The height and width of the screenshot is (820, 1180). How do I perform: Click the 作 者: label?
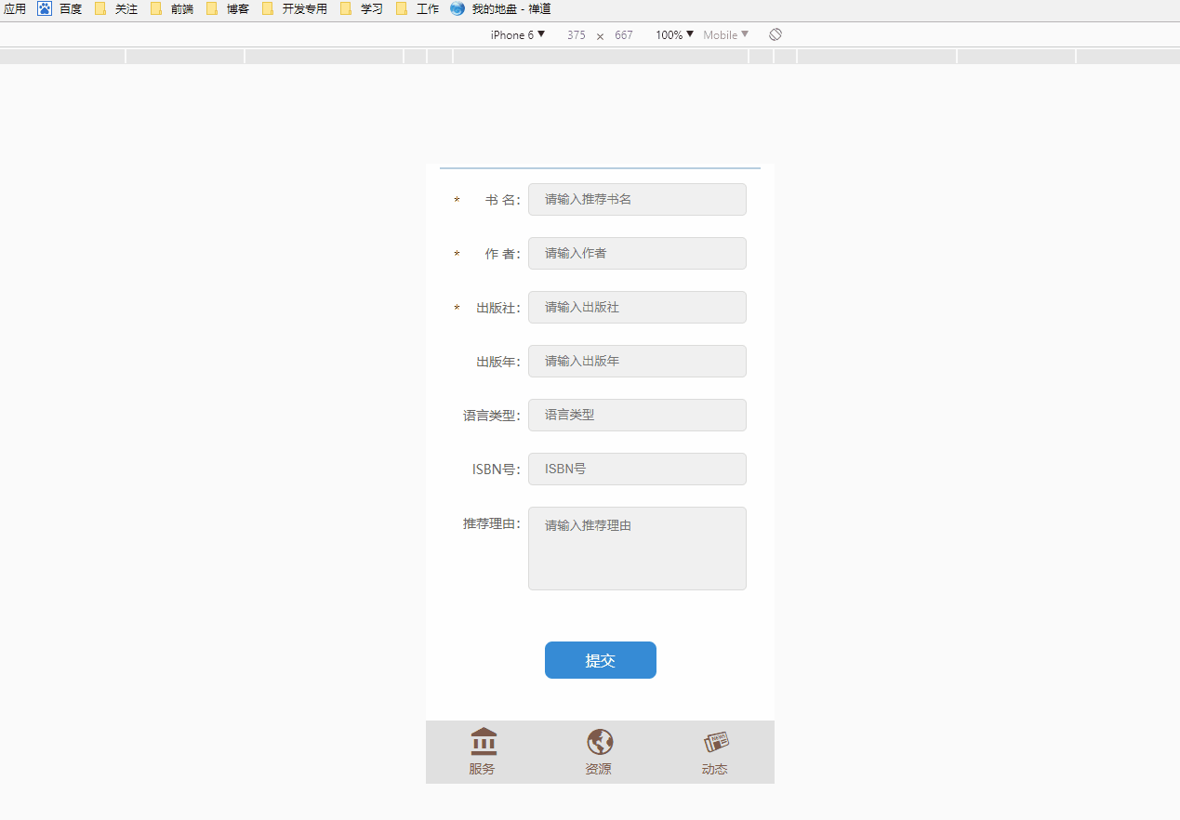coord(503,254)
